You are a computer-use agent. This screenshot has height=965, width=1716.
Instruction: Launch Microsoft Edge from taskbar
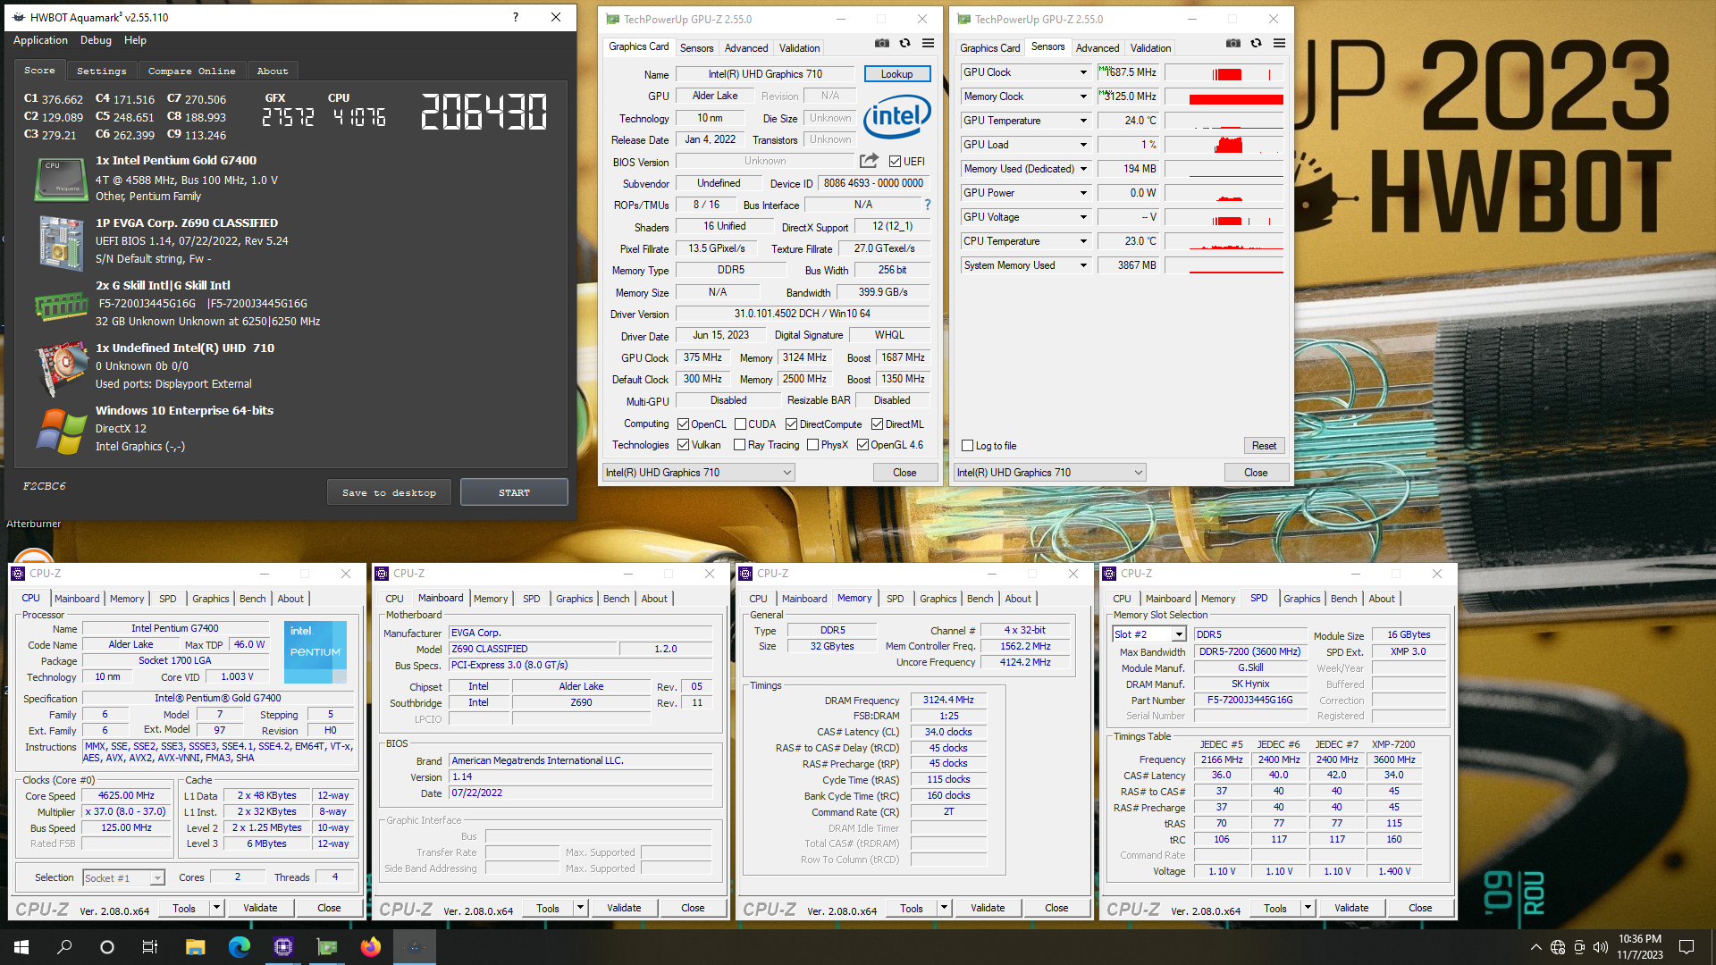point(240,947)
